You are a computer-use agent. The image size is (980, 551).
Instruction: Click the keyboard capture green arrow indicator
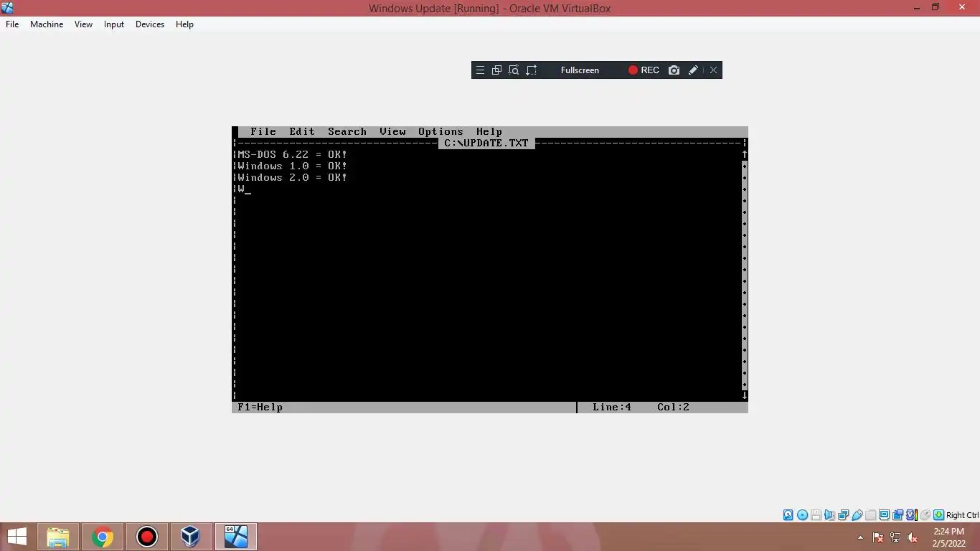point(938,515)
